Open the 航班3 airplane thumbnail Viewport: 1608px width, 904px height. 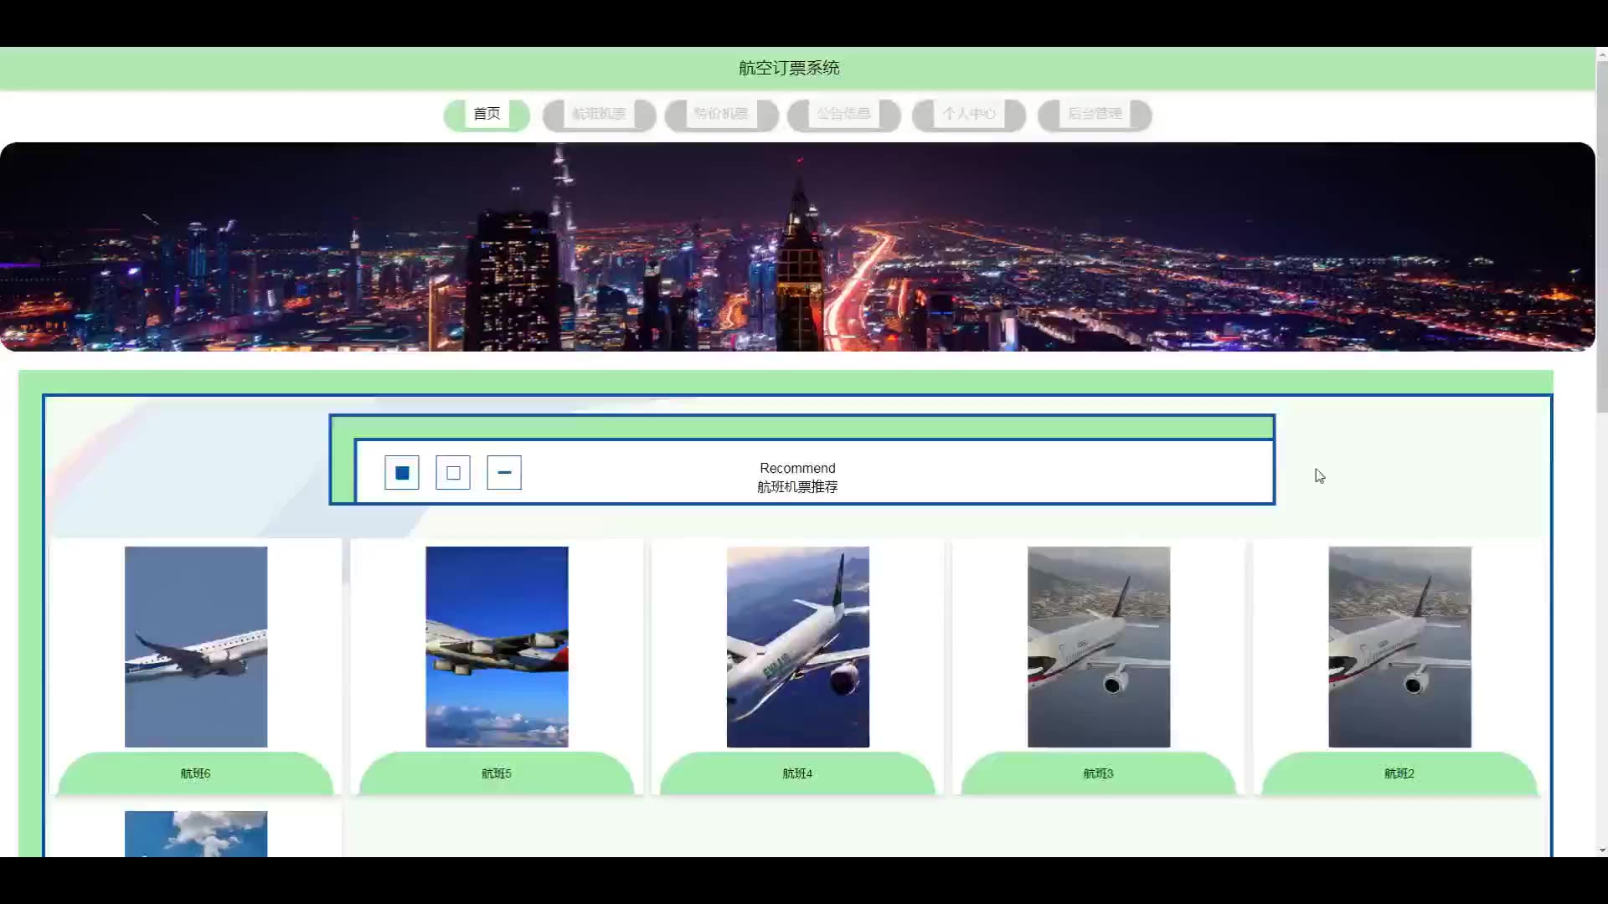coord(1099,647)
